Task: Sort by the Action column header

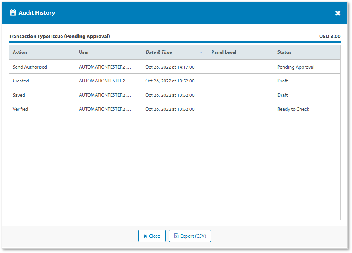Action: pyautogui.click(x=20, y=52)
